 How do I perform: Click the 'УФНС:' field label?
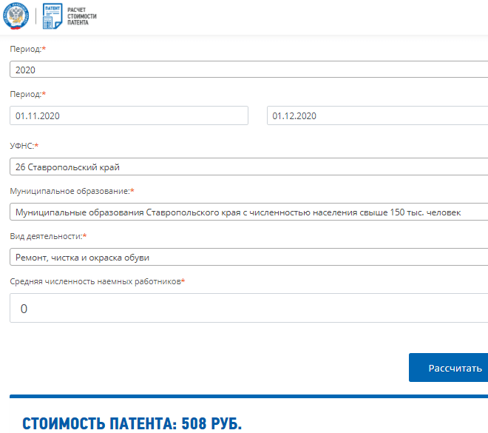click(x=24, y=146)
